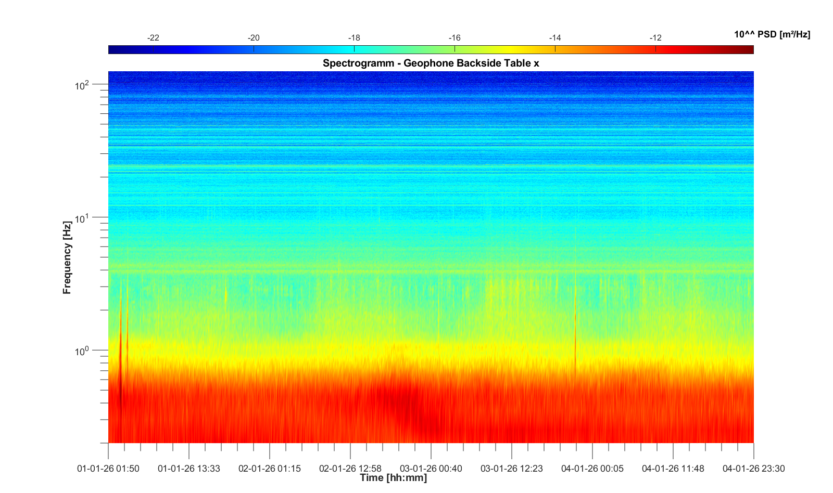Click the spectrogram title 'Geophone Backside Table x'
The width and height of the screenshot is (833, 493).
click(x=431, y=63)
